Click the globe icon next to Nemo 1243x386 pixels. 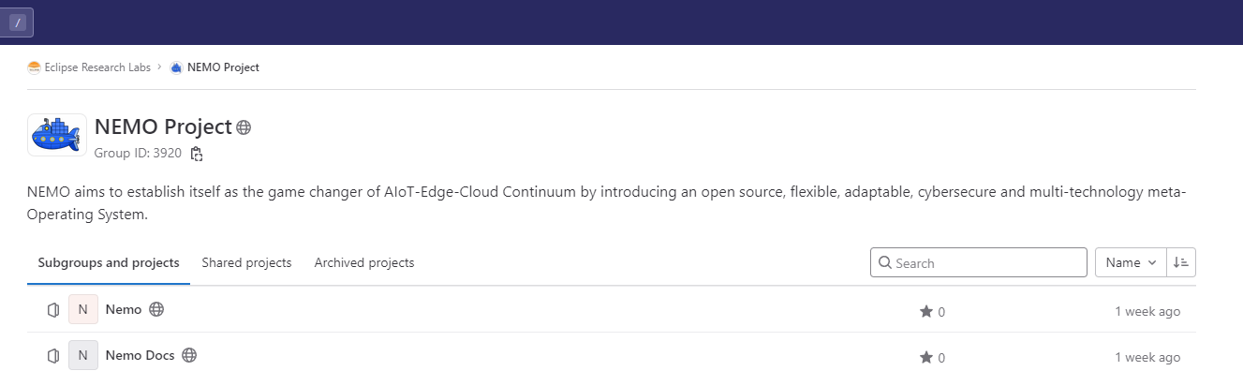point(156,308)
